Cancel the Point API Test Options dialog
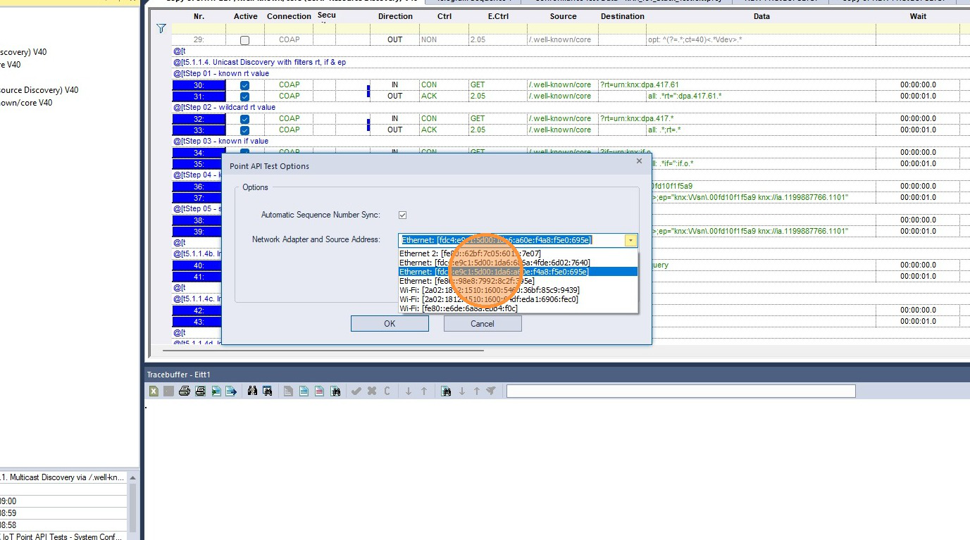The height and width of the screenshot is (540, 970). (x=483, y=324)
